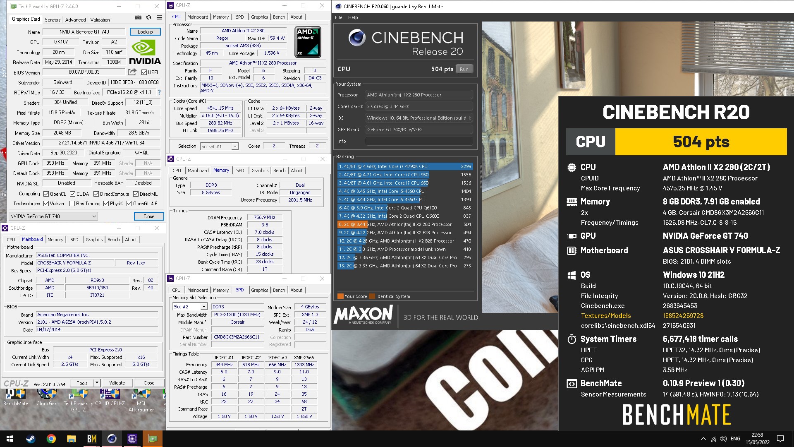Image resolution: width=794 pixels, height=447 pixels.
Task: Open Windows Start menu
Action: pyautogui.click(x=10, y=439)
